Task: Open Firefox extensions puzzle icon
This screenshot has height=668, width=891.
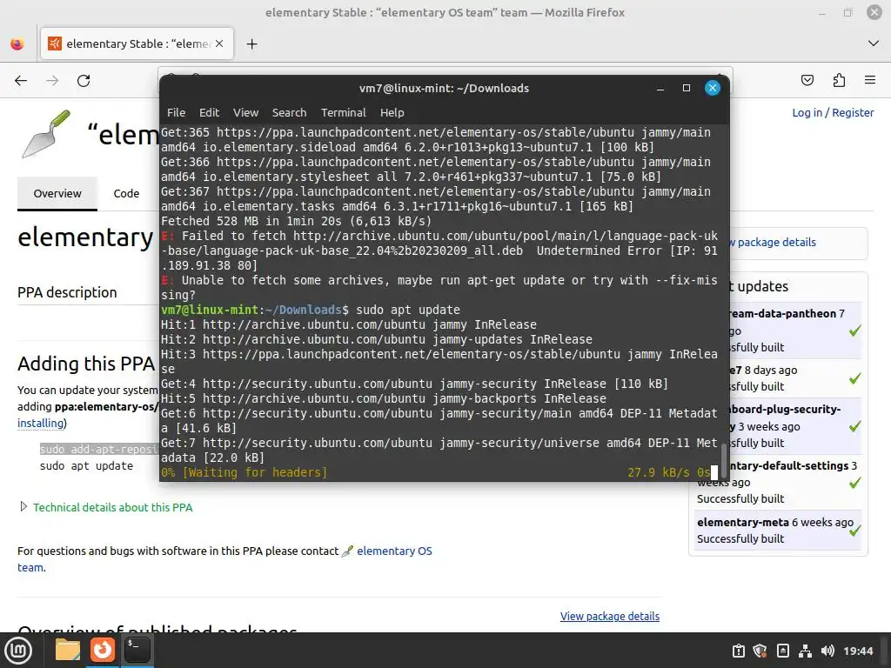Action: click(x=839, y=80)
